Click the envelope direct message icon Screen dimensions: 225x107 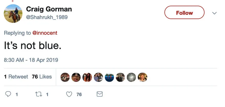[99, 94]
